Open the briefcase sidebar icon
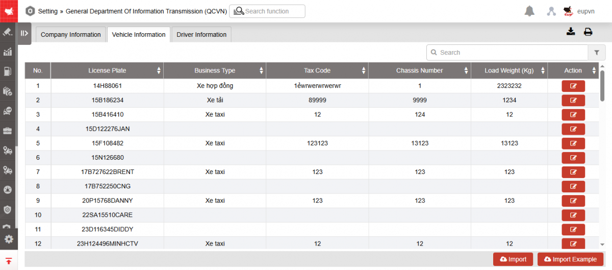The height and width of the screenshot is (270, 612). tap(8, 131)
